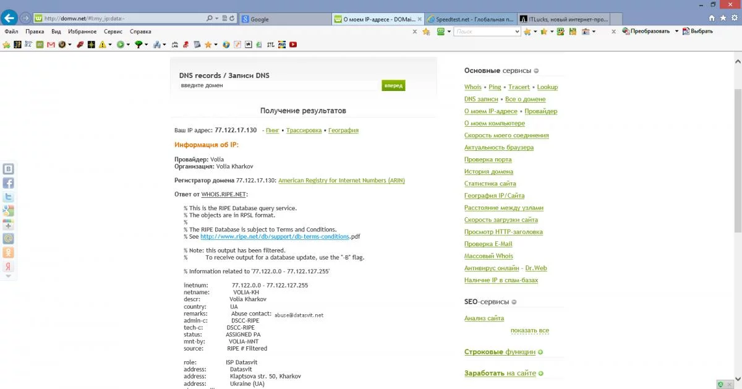Share page via VKontakte sidebar icon
This screenshot has height=389, width=742.
8,169
